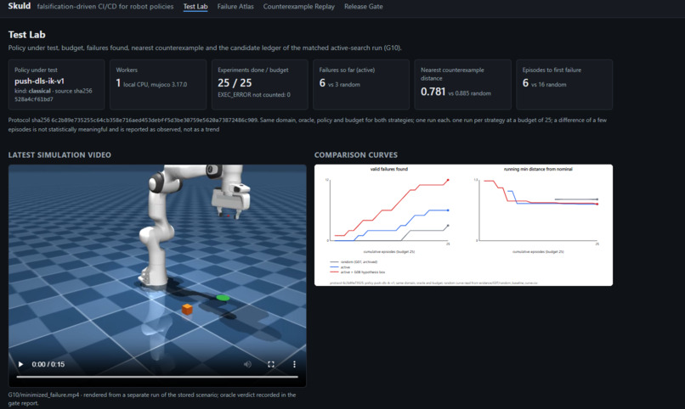This screenshot has width=685, height=409.
Task: Open Counterexample Replay tab
Action: click(x=299, y=7)
